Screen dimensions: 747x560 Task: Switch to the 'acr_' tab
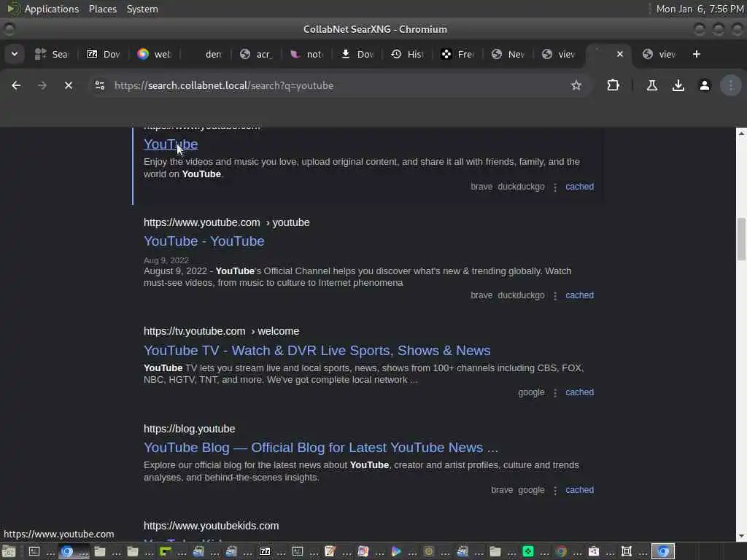pyautogui.click(x=257, y=54)
